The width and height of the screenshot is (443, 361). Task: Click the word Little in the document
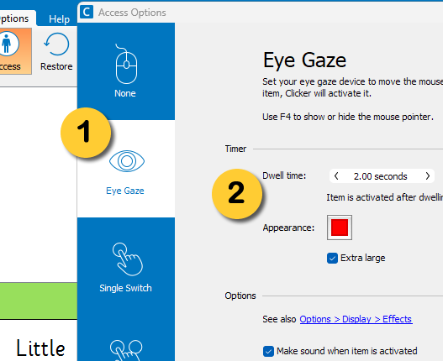[40, 348]
